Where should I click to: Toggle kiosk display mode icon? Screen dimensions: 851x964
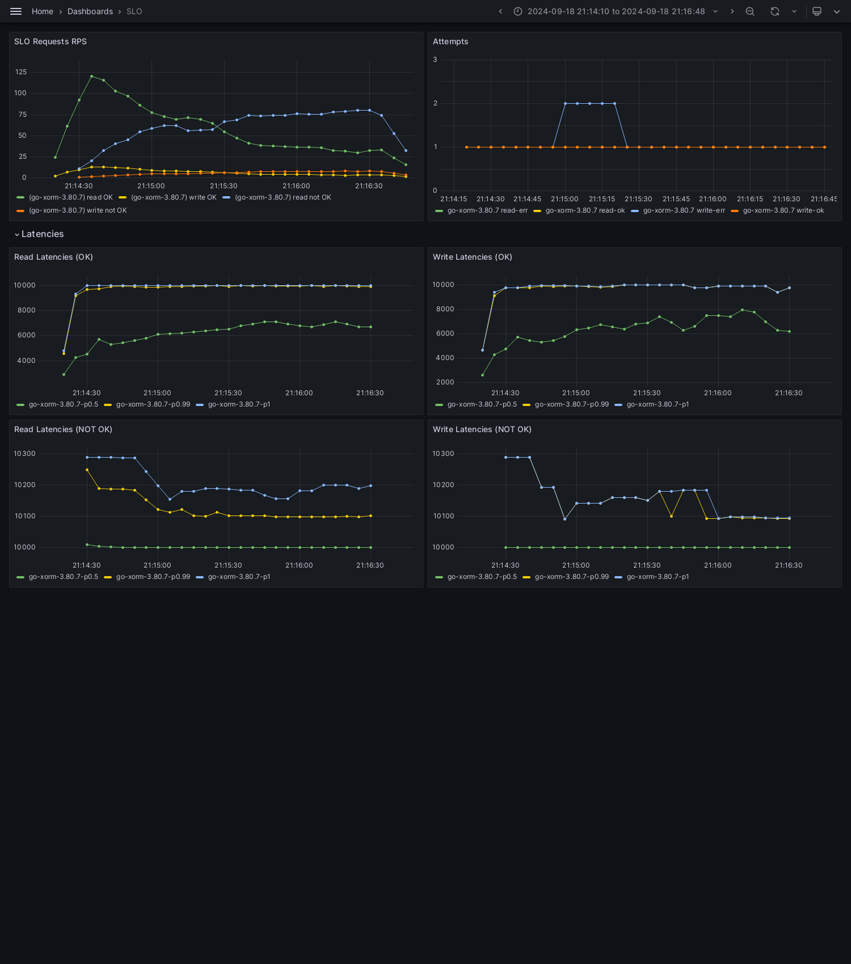[817, 11]
